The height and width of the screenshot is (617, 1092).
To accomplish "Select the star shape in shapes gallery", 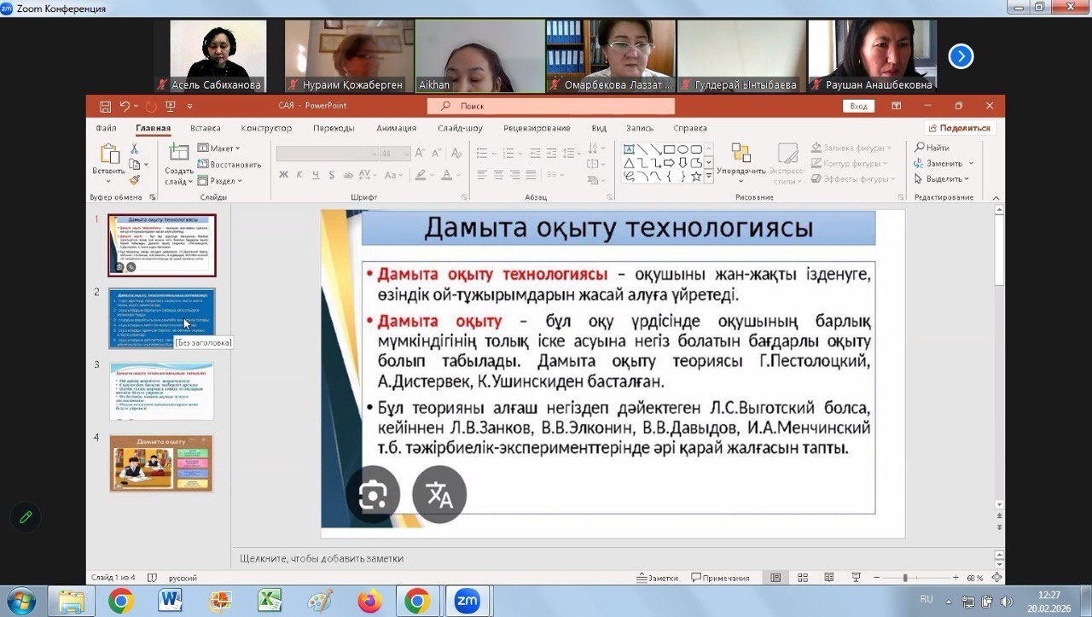I will pos(696,177).
